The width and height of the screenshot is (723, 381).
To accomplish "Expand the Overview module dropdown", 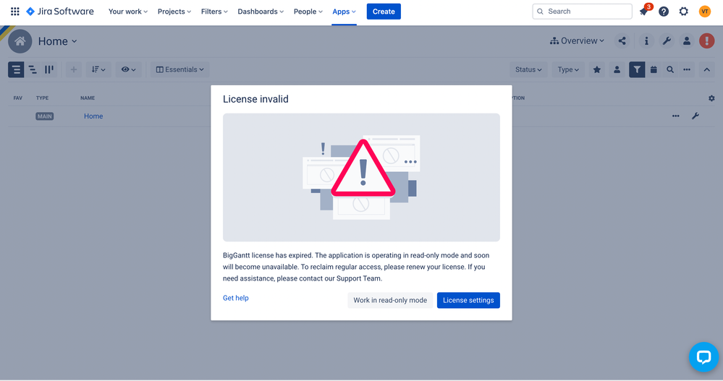I will click(x=577, y=41).
